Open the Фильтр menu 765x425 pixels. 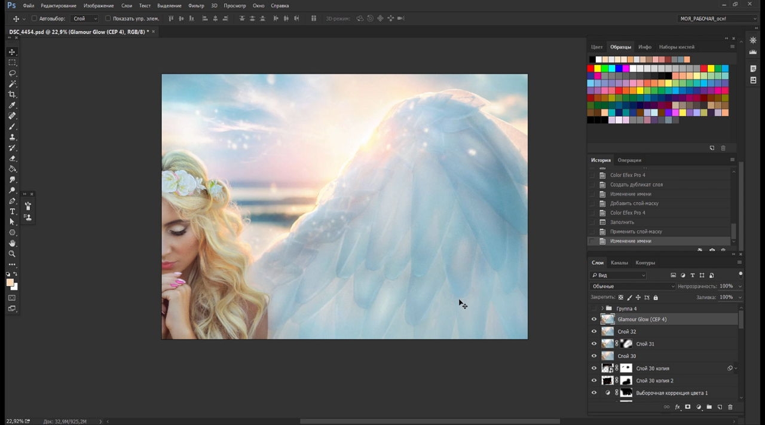pos(196,5)
